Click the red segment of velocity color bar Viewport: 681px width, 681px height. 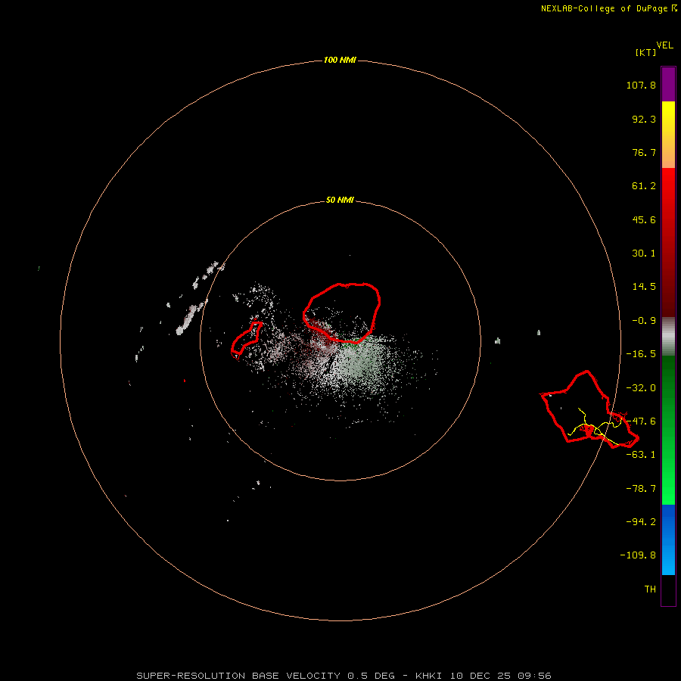pyautogui.click(x=668, y=242)
